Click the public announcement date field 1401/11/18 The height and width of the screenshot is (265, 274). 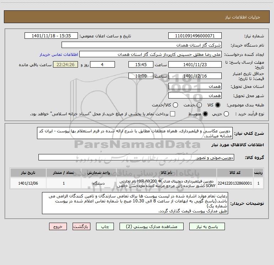coord(51,36)
